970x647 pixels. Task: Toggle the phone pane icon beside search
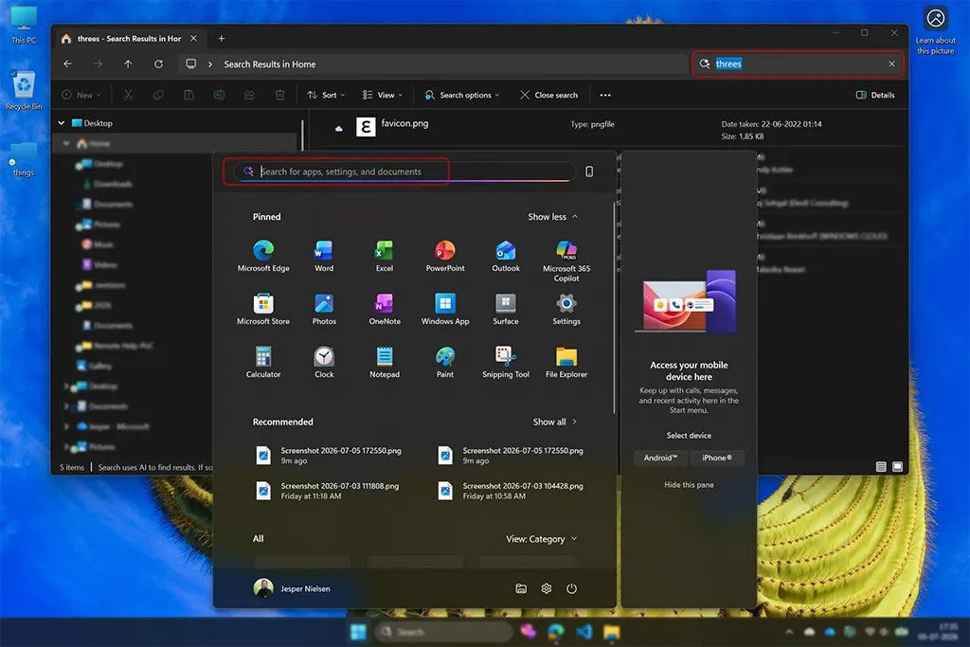coord(589,171)
